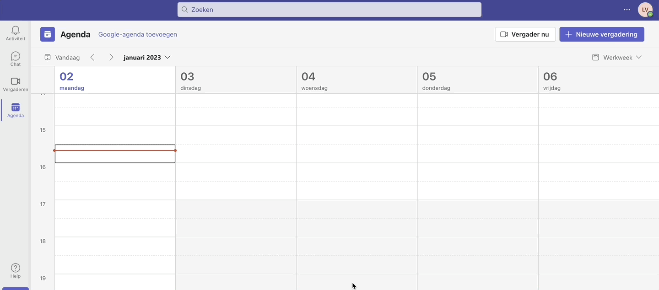659x290 pixels.
Task: Open the Activiteit notifications panel
Action: click(x=15, y=33)
